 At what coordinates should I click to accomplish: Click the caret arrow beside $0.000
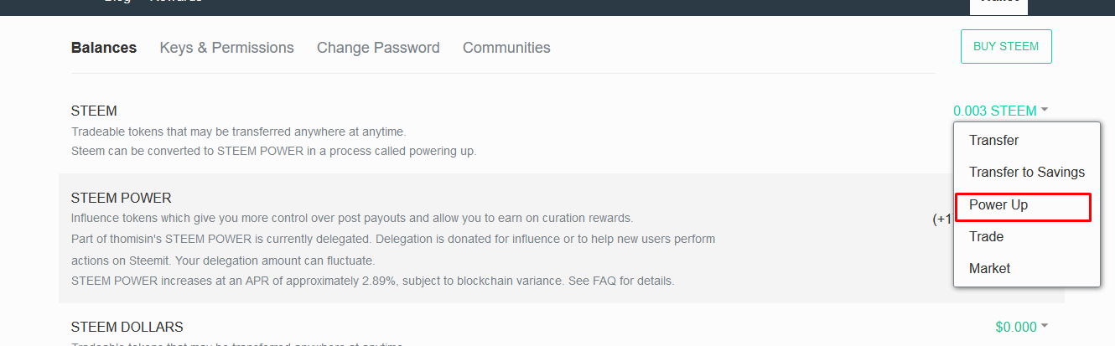[x=1045, y=327]
